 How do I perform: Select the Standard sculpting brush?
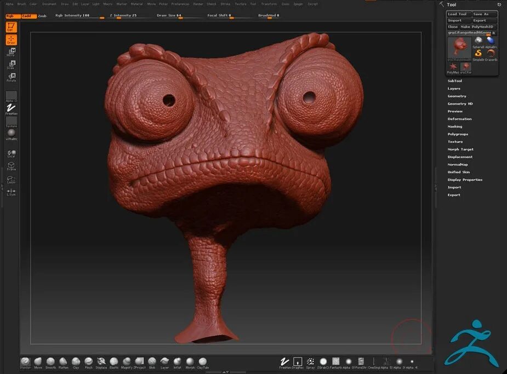25,362
